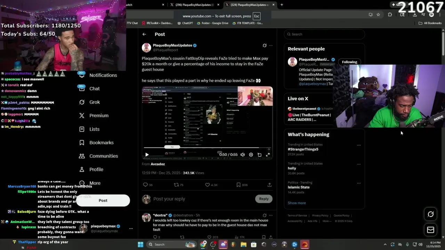The image size is (445, 250).
Task: Open ChatGPT bookmark
Action: point(185,23)
